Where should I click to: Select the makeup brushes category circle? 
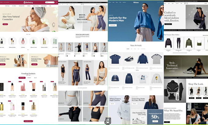pos(12,41)
